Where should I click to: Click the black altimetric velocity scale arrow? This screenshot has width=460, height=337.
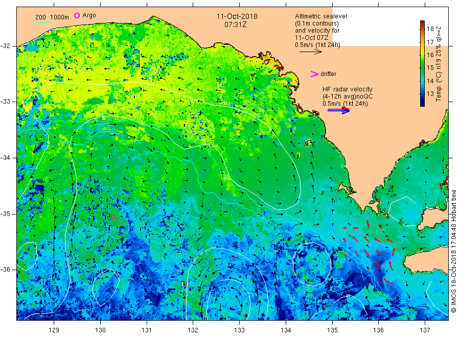pyautogui.click(x=310, y=52)
